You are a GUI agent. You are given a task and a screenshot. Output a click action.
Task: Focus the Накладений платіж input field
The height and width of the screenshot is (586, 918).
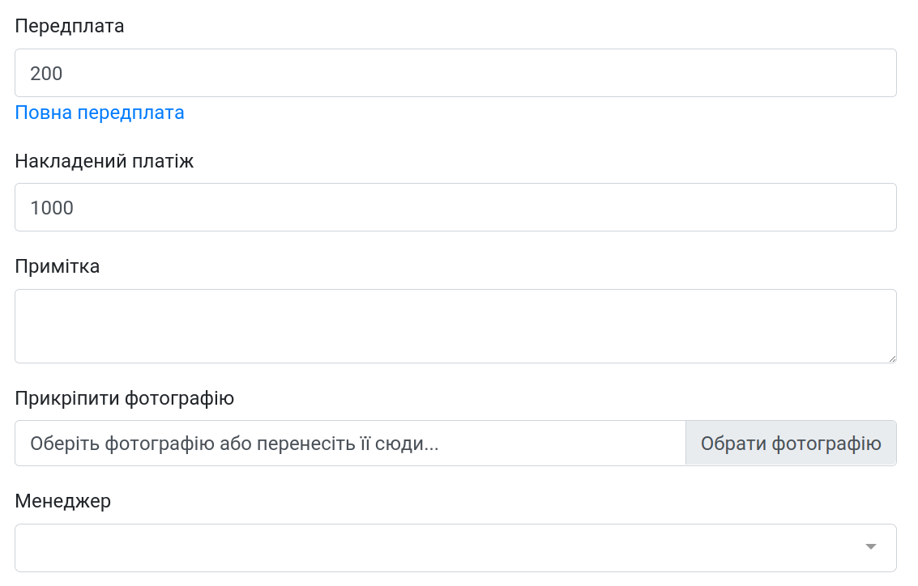pyautogui.click(x=455, y=208)
